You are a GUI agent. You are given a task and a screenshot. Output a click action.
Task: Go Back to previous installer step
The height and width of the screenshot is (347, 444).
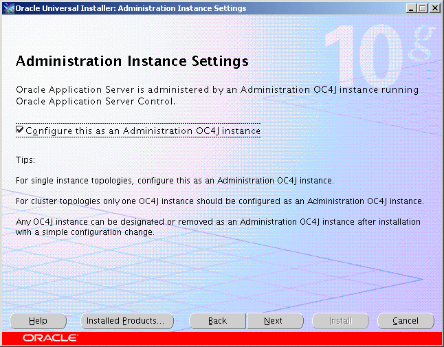click(x=217, y=321)
